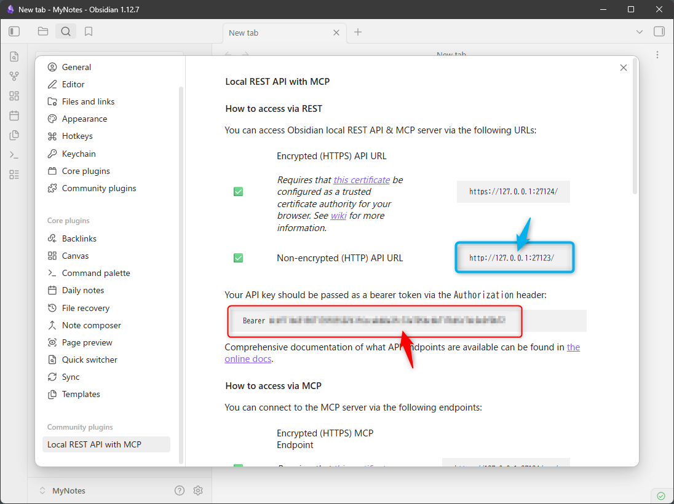Expand the tab list chevron

[640, 32]
